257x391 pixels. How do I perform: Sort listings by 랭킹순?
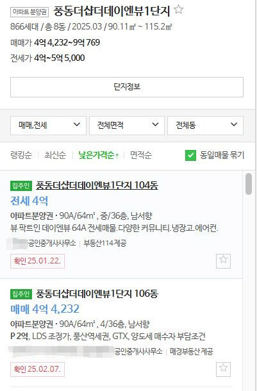pos(21,155)
